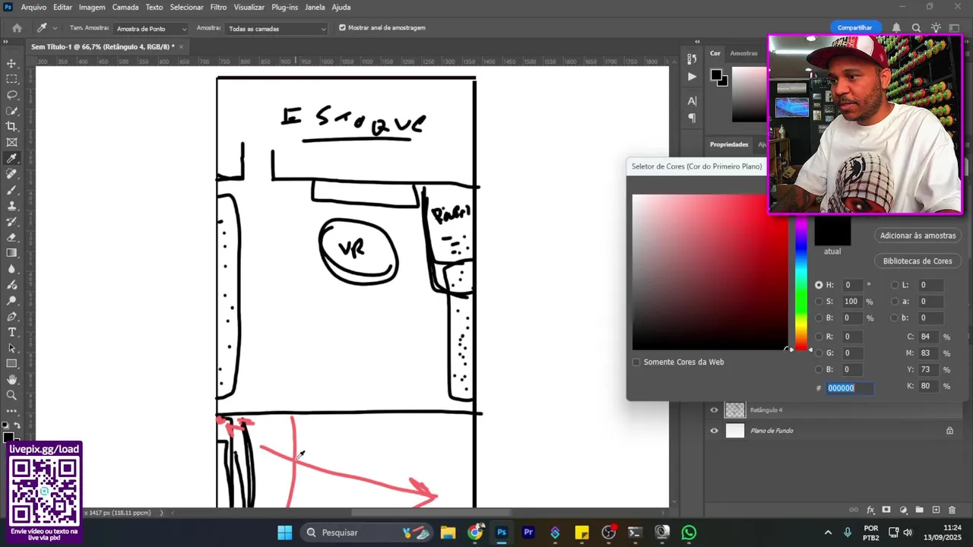
Task: Select the H hue radio button
Action: (x=819, y=285)
